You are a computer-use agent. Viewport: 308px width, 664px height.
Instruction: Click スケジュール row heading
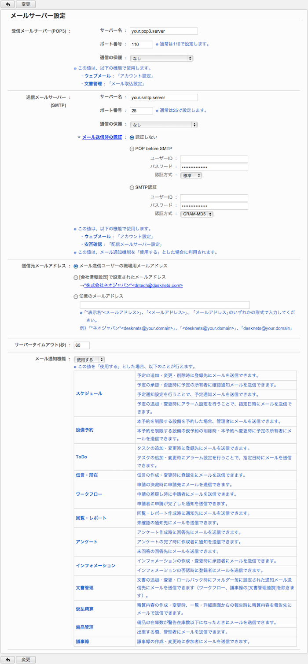click(89, 393)
